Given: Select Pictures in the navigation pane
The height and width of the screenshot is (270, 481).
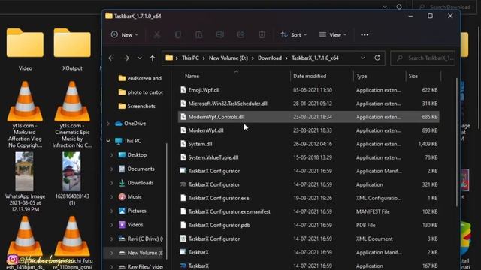Looking at the screenshot, I should (x=132, y=211).
